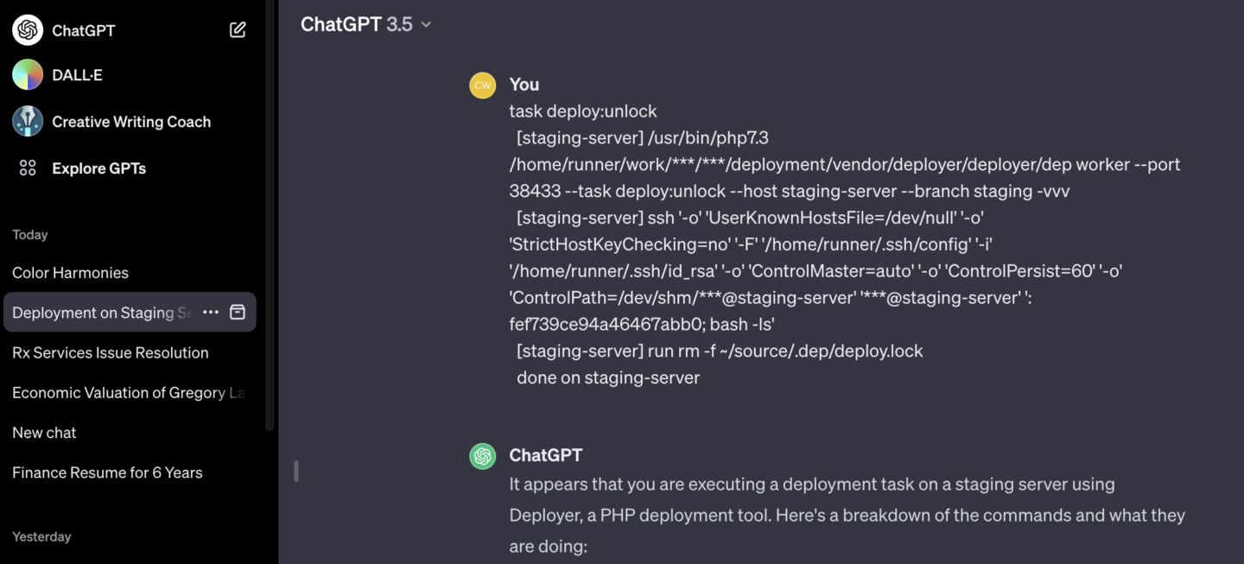The width and height of the screenshot is (1244, 564).
Task: Click the 'task deploy:unlock' line
Action: click(x=583, y=111)
